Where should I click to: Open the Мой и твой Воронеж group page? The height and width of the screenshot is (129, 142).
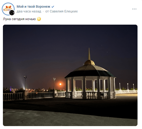(x=34, y=7)
